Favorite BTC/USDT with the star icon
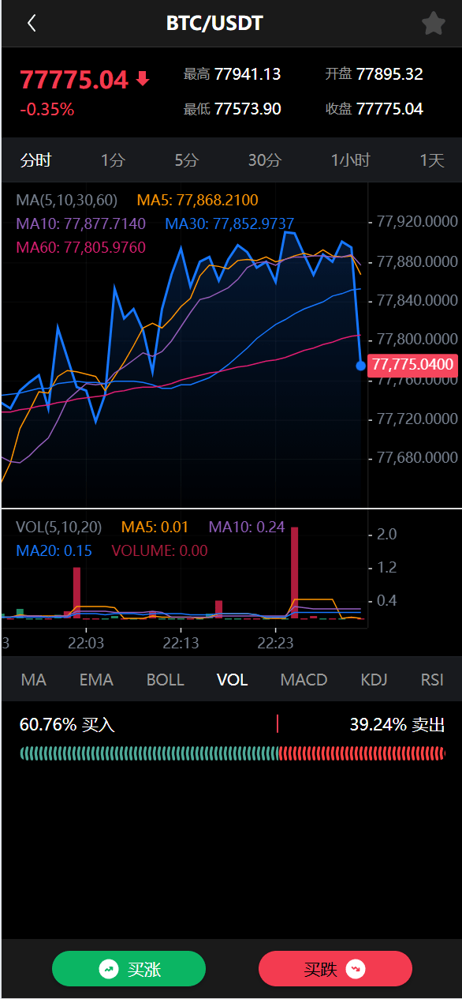The image size is (462, 999). [x=434, y=24]
